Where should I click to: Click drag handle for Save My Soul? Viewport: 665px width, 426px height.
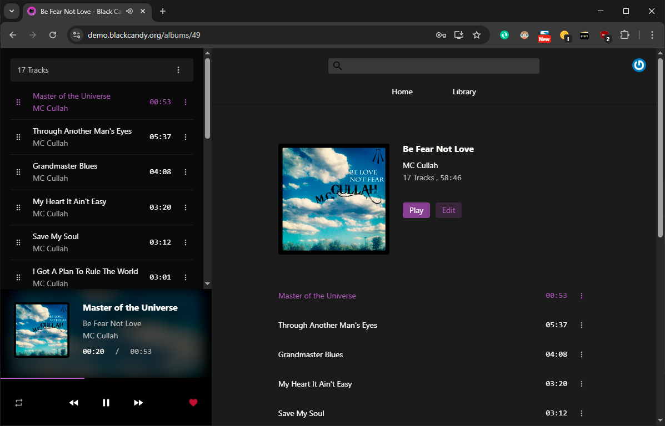point(18,242)
